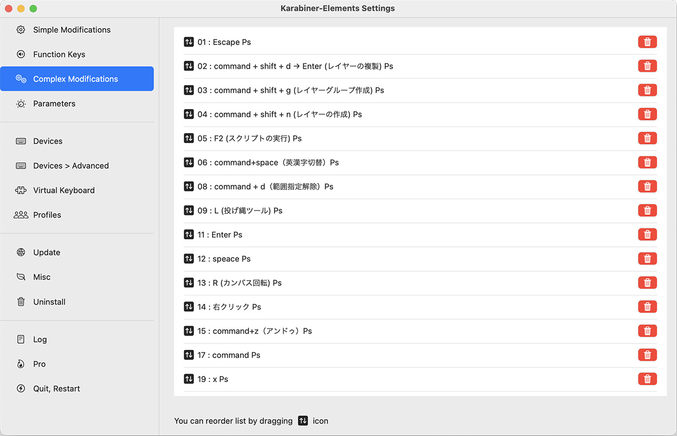Delete rule 04 command + shift + n
The image size is (677, 436).
pyautogui.click(x=647, y=114)
